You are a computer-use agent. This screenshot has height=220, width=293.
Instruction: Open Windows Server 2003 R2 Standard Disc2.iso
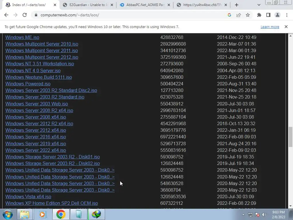point(51,90)
